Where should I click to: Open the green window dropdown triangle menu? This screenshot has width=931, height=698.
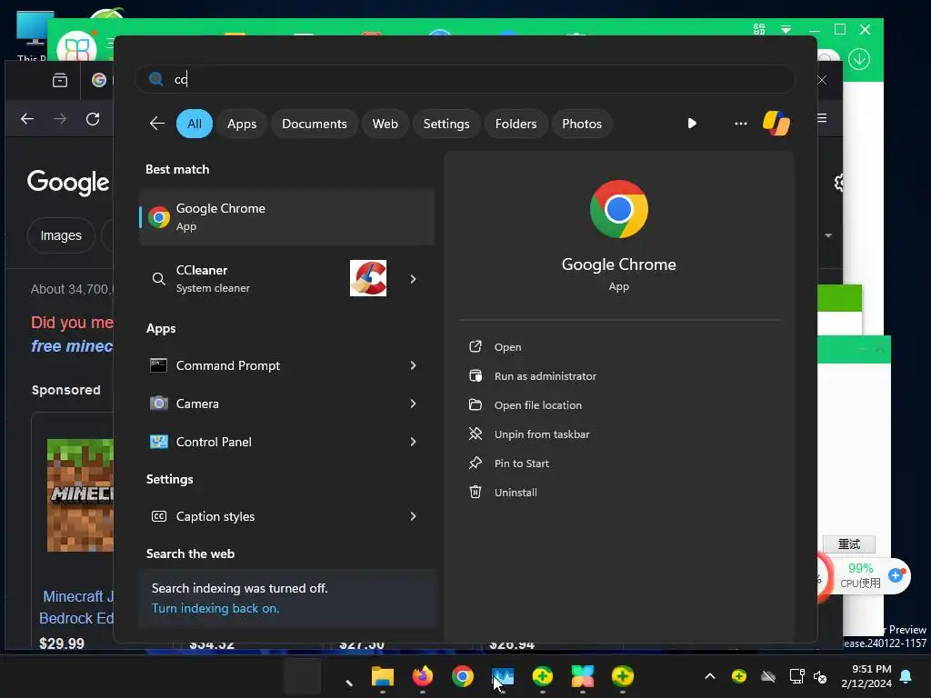tap(786, 29)
